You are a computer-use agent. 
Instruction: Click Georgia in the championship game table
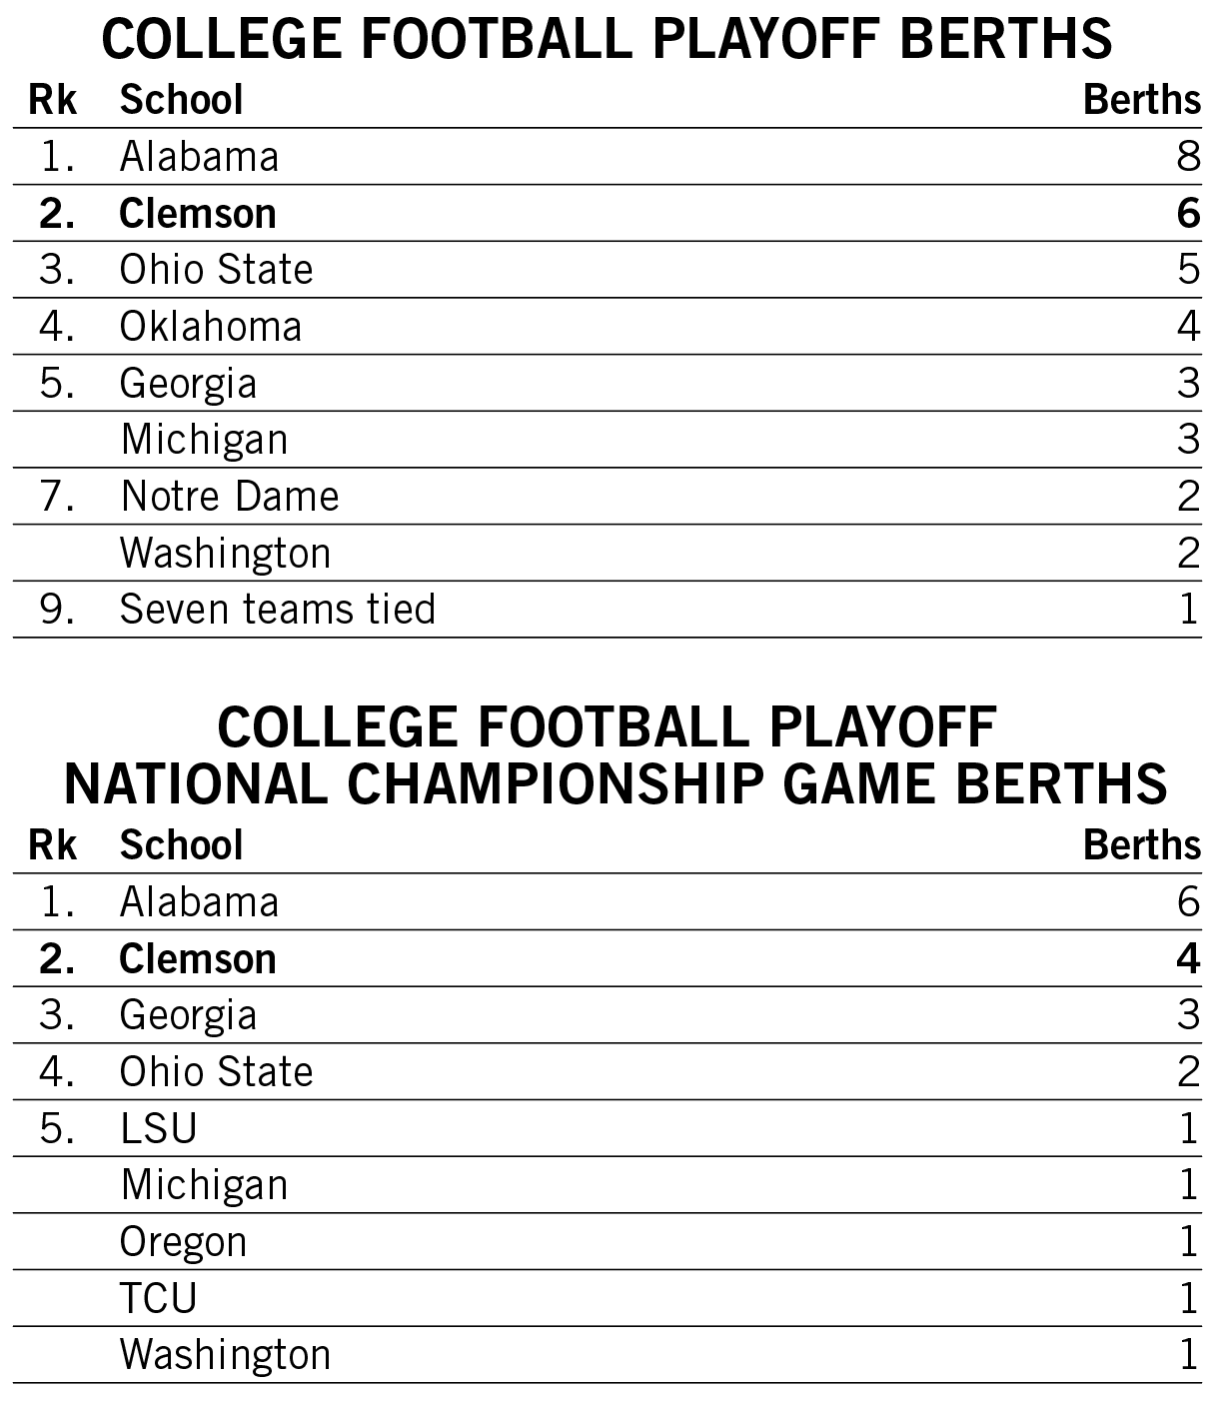188,1015
